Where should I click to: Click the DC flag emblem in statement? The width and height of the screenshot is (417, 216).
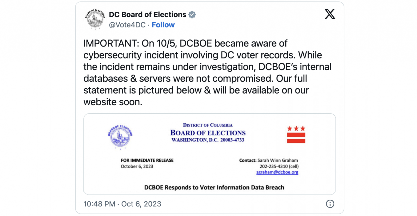(x=296, y=135)
